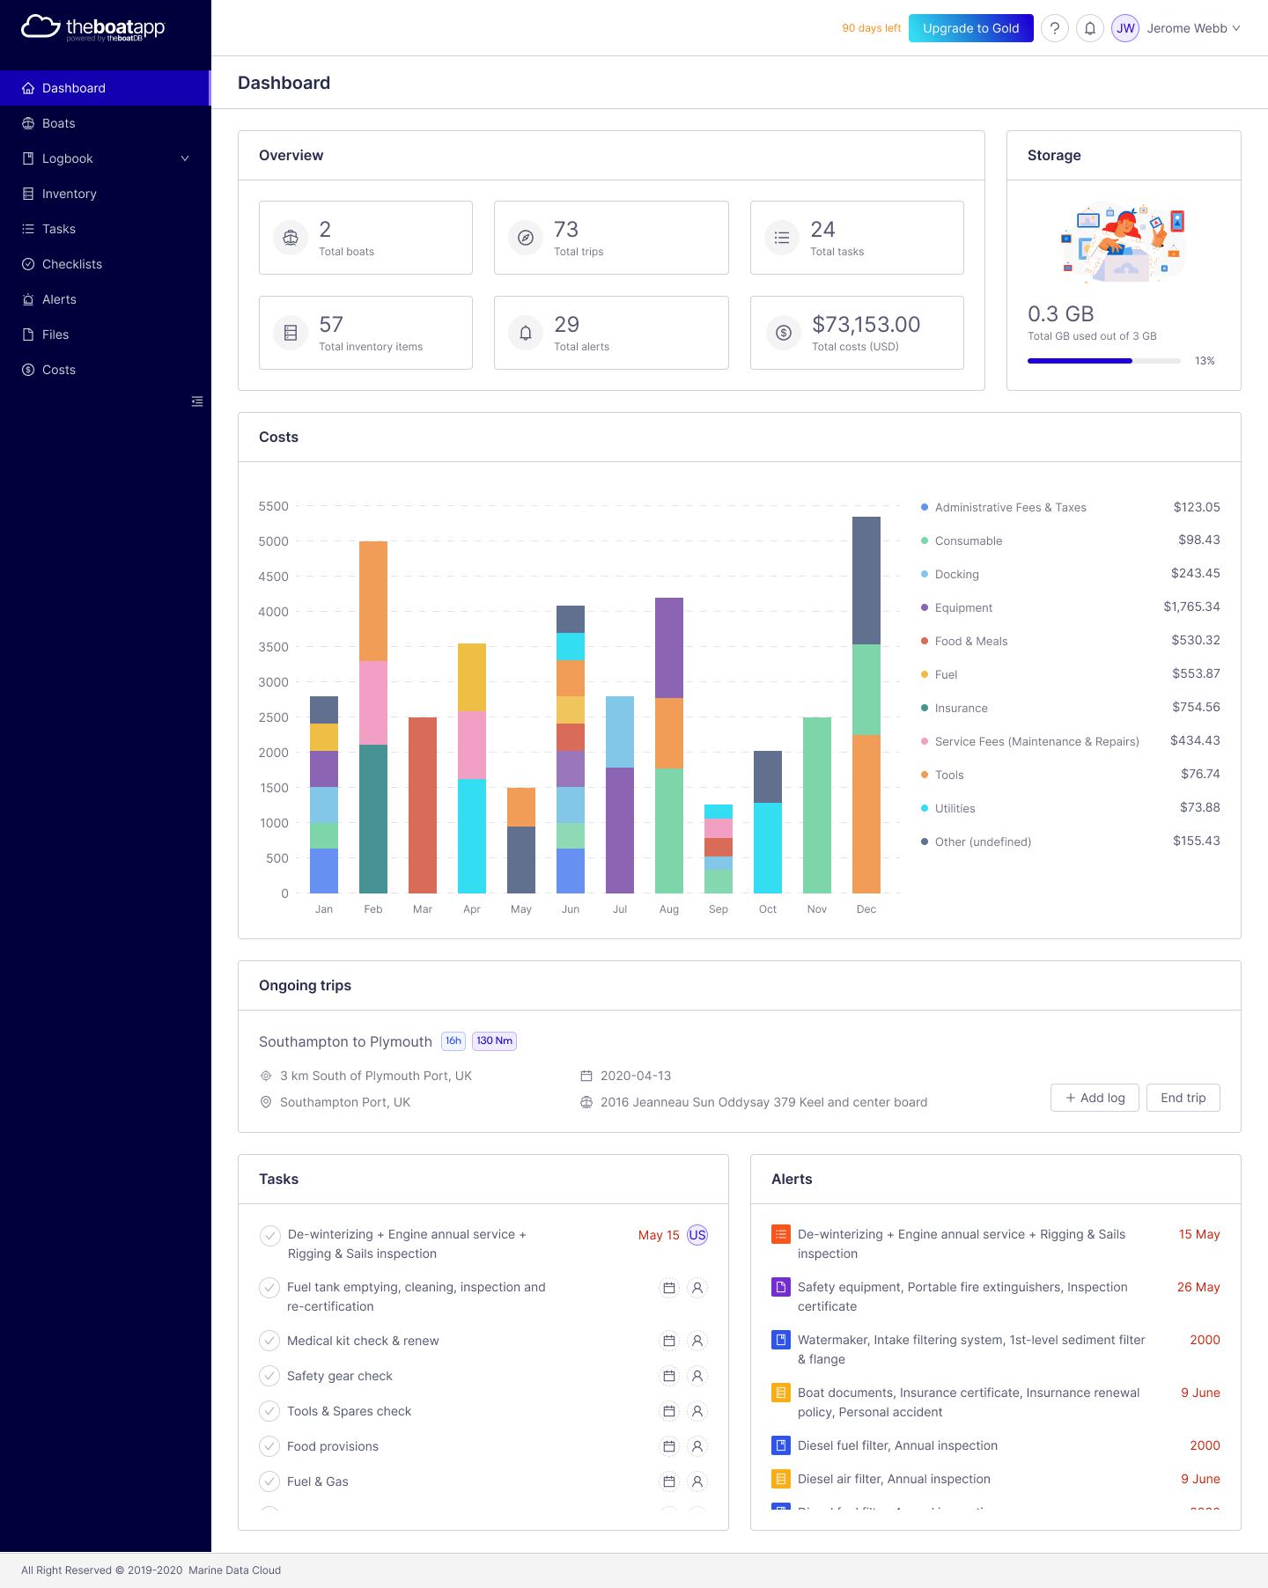This screenshot has height=1588, width=1268.
Task: Check off Fuel tank emptying task
Action: tap(269, 1288)
